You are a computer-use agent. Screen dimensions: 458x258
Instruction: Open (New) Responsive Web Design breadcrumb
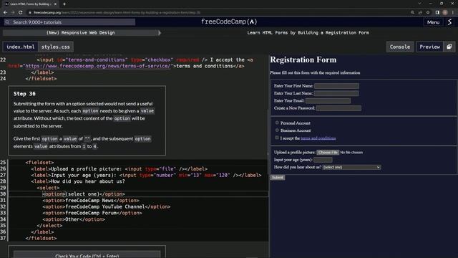81,33
